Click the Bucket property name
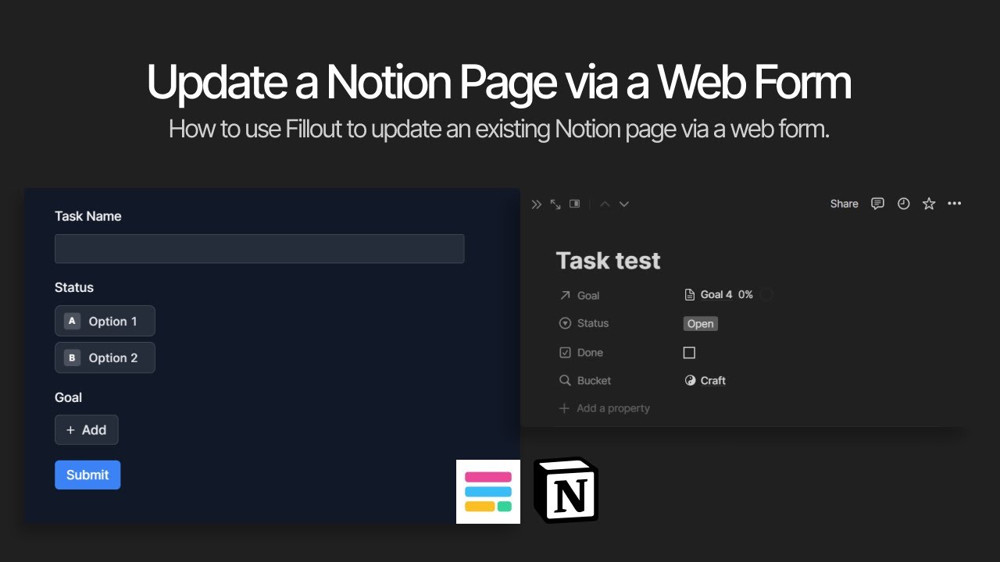This screenshot has height=562, width=1000. [x=594, y=381]
